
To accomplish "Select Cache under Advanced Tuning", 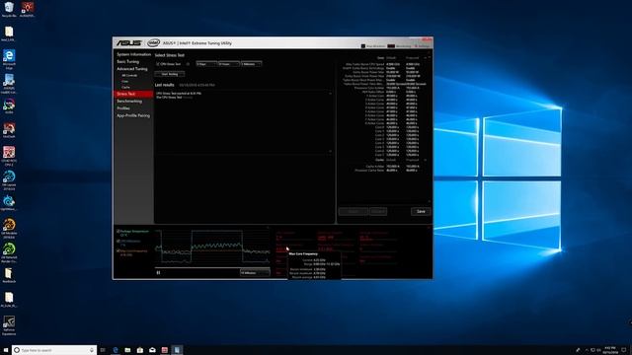I will coord(125,87).
